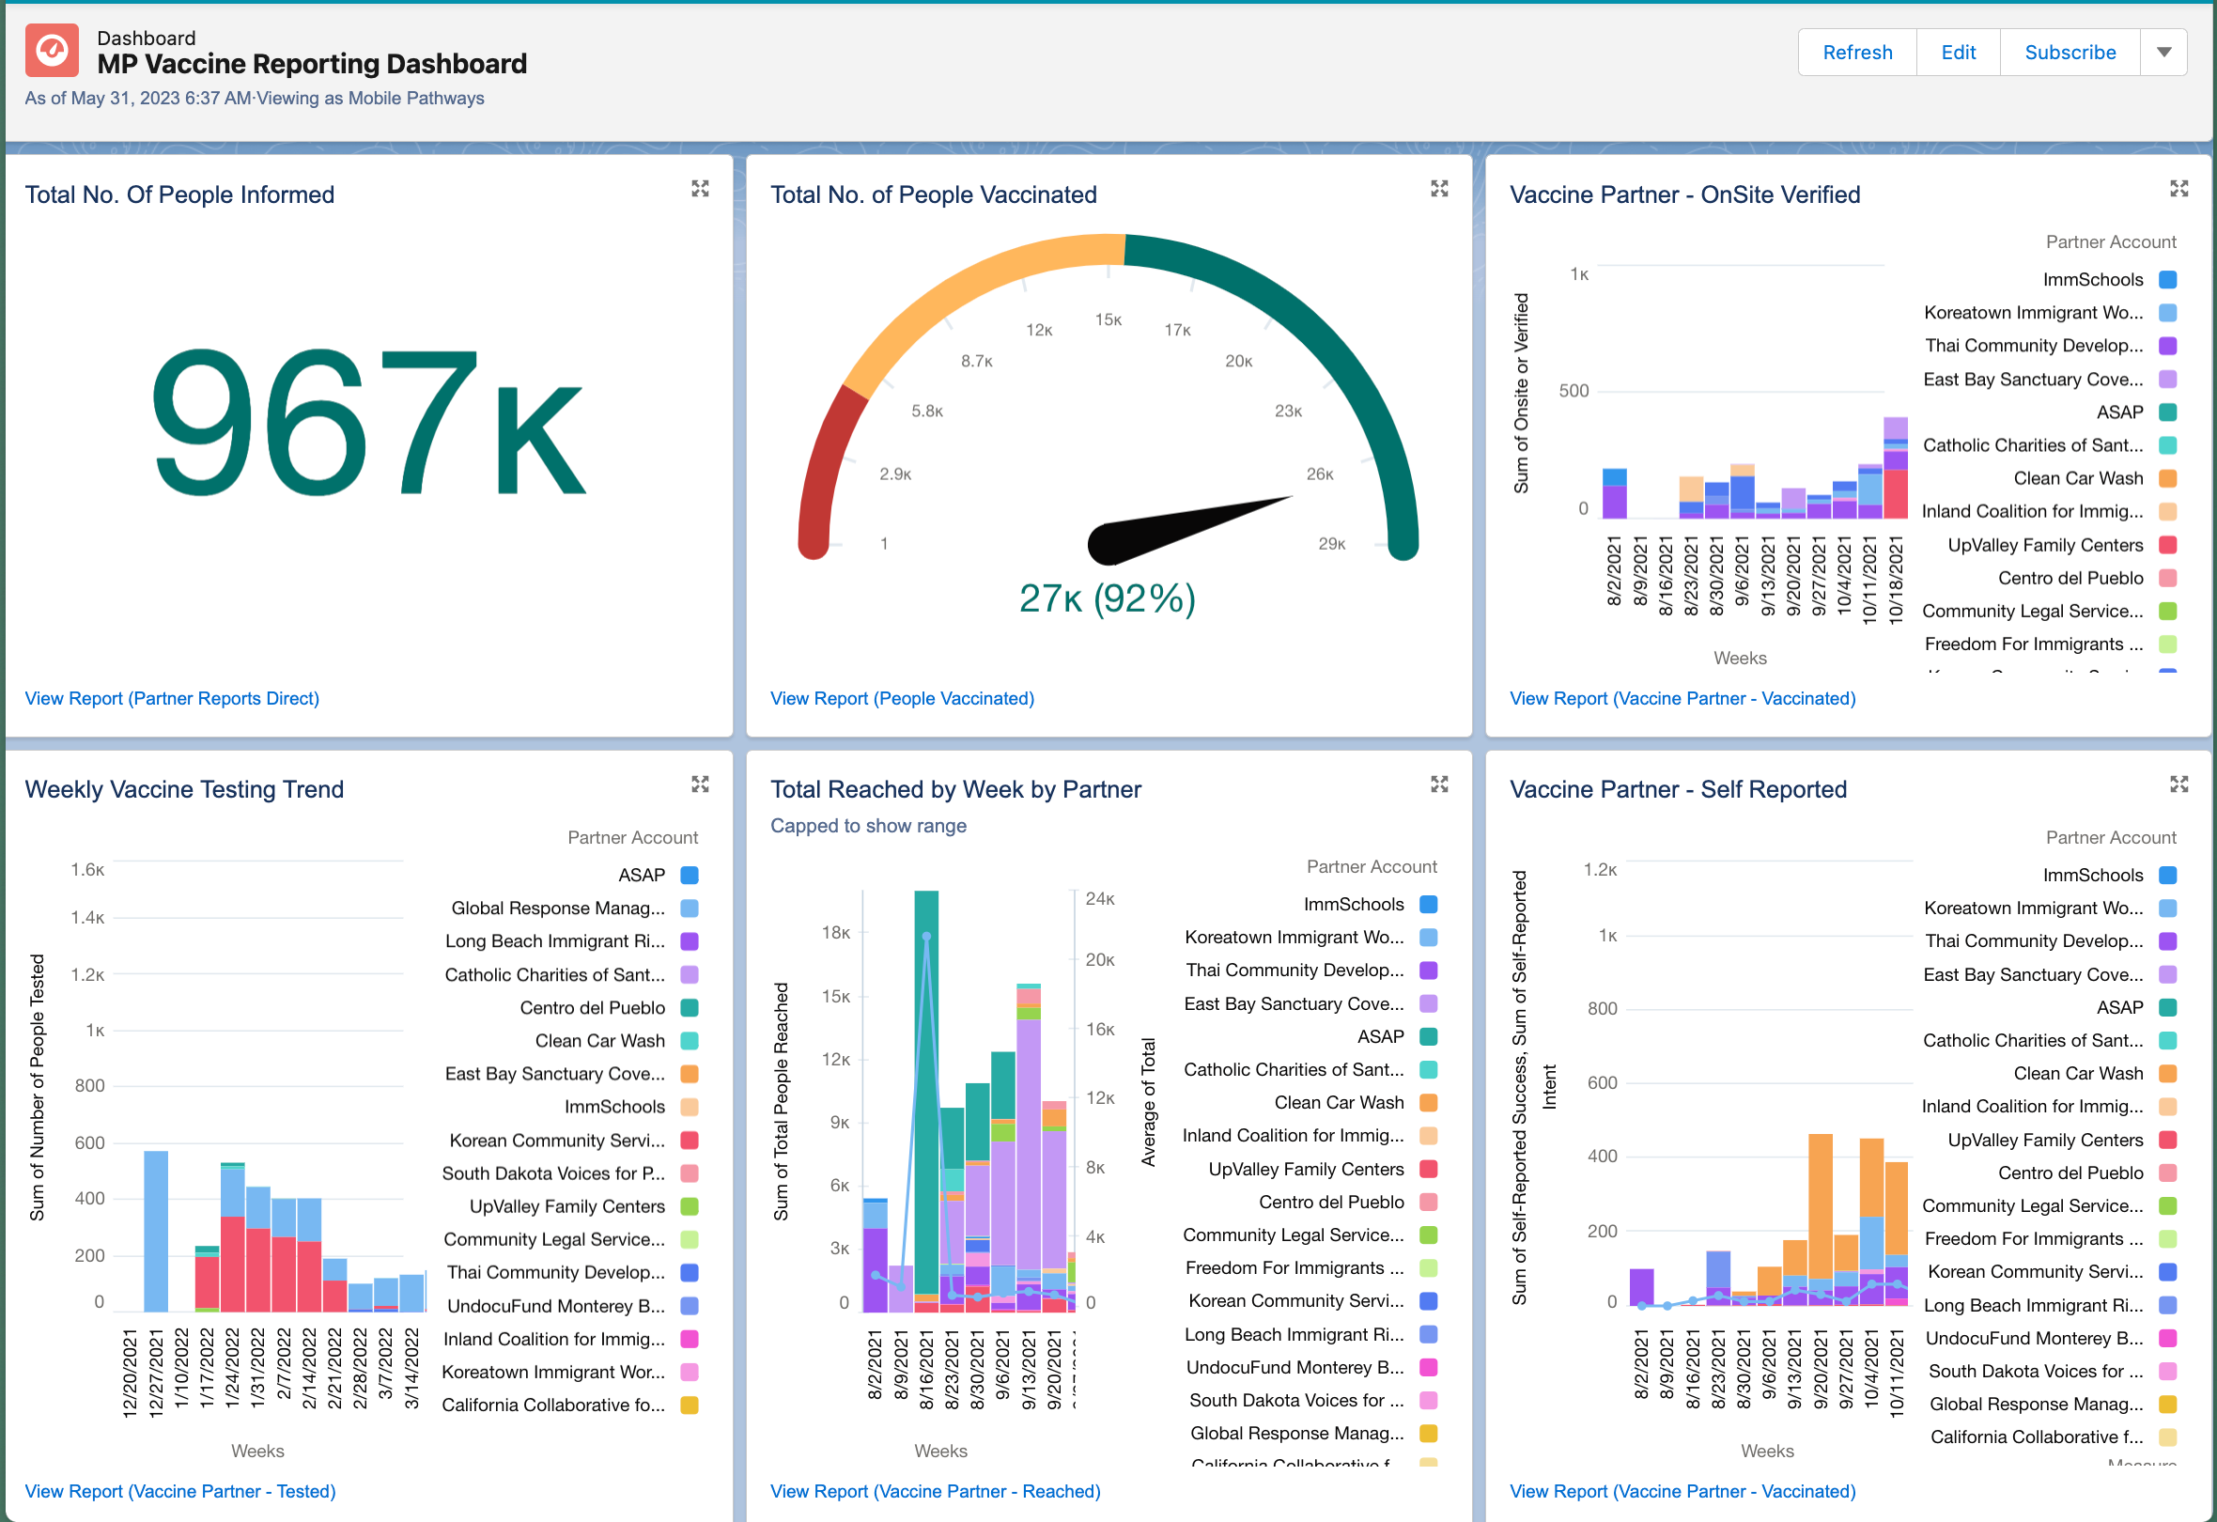2217x1522 pixels.
Task: Expand the Total Reached by Week widget
Action: (x=1438, y=784)
